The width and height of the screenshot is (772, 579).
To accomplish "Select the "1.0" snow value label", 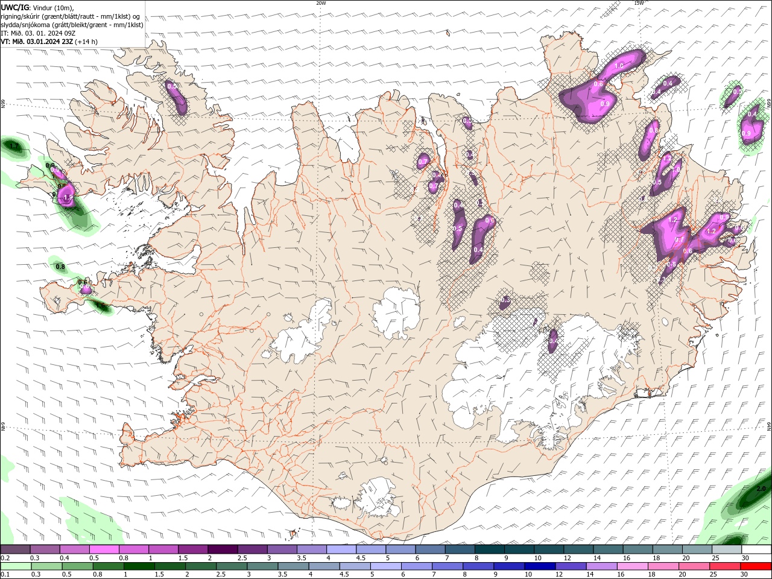I will tap(619, 66).
